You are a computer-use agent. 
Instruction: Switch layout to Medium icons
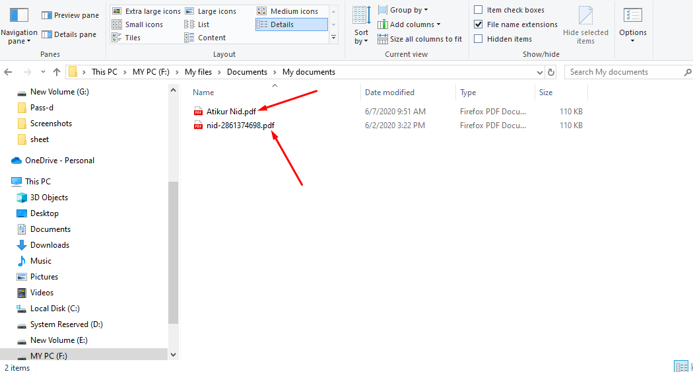click(x=287, y=11)
